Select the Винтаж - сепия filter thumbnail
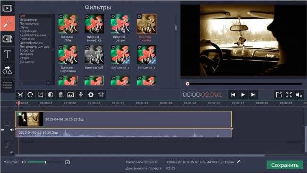Image resolution: width=307 pixels, height=173 pixels. point(146,24)
